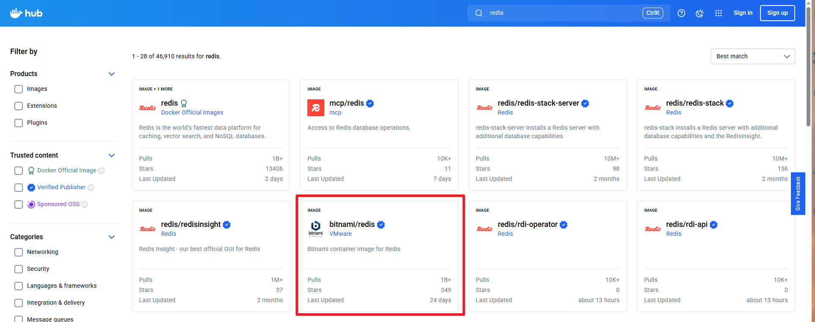Open Redis publisher link under rdi-operator
The image size is (815, 322).
tap(505, 234)
